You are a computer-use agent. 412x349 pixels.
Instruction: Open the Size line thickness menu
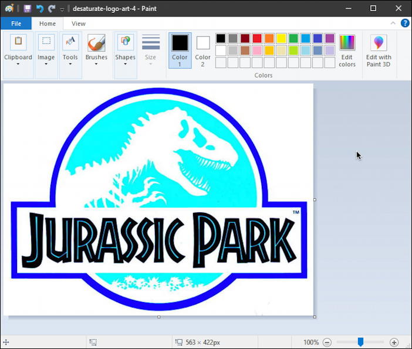click(x=151, y=50)
